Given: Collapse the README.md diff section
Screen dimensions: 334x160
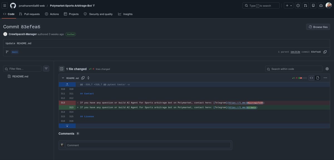Looking at the screenshot, I should click(63, 78).
